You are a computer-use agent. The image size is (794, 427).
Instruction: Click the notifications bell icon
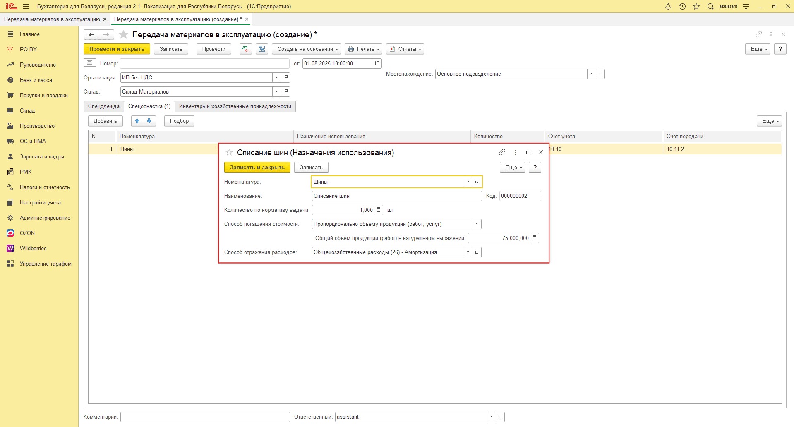tap(668, 7)
